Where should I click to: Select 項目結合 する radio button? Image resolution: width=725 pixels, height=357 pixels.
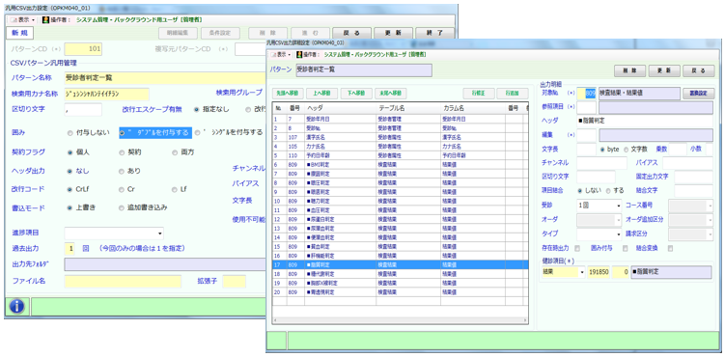608,190
